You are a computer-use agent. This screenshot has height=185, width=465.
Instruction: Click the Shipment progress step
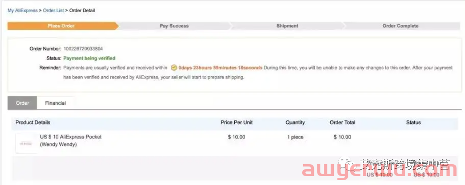(287, 26)
